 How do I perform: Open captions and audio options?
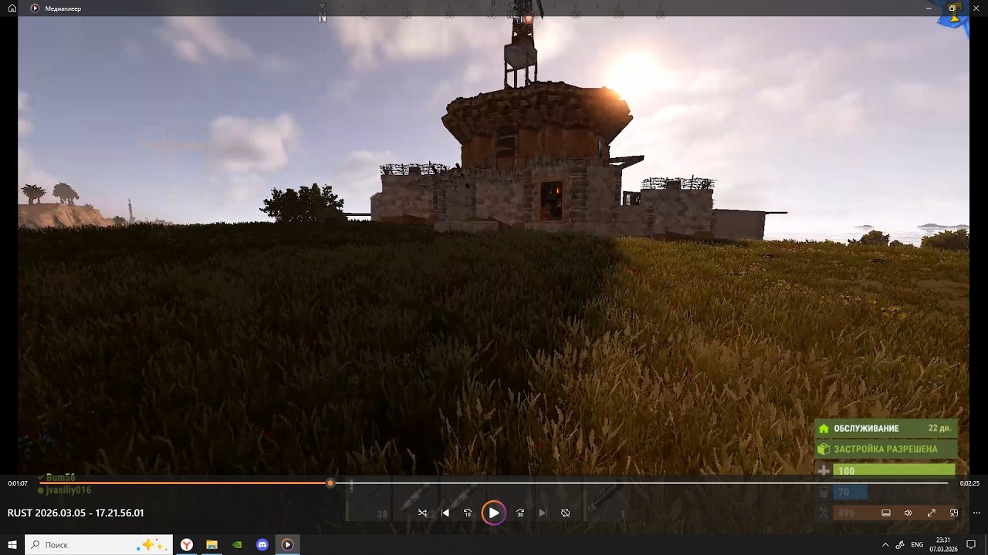pyautogui.click(x=886, y=513)
